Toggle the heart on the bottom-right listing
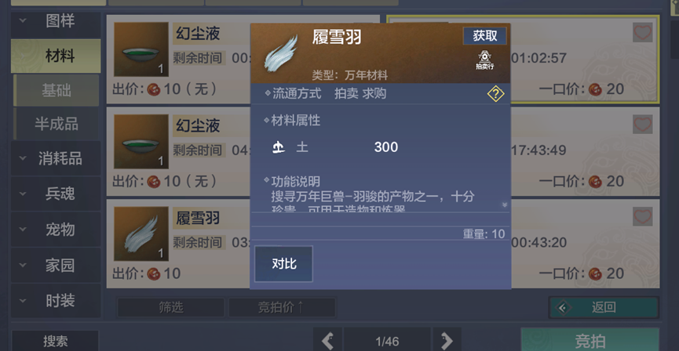The image size is (679, 351). tap(642, 216)
